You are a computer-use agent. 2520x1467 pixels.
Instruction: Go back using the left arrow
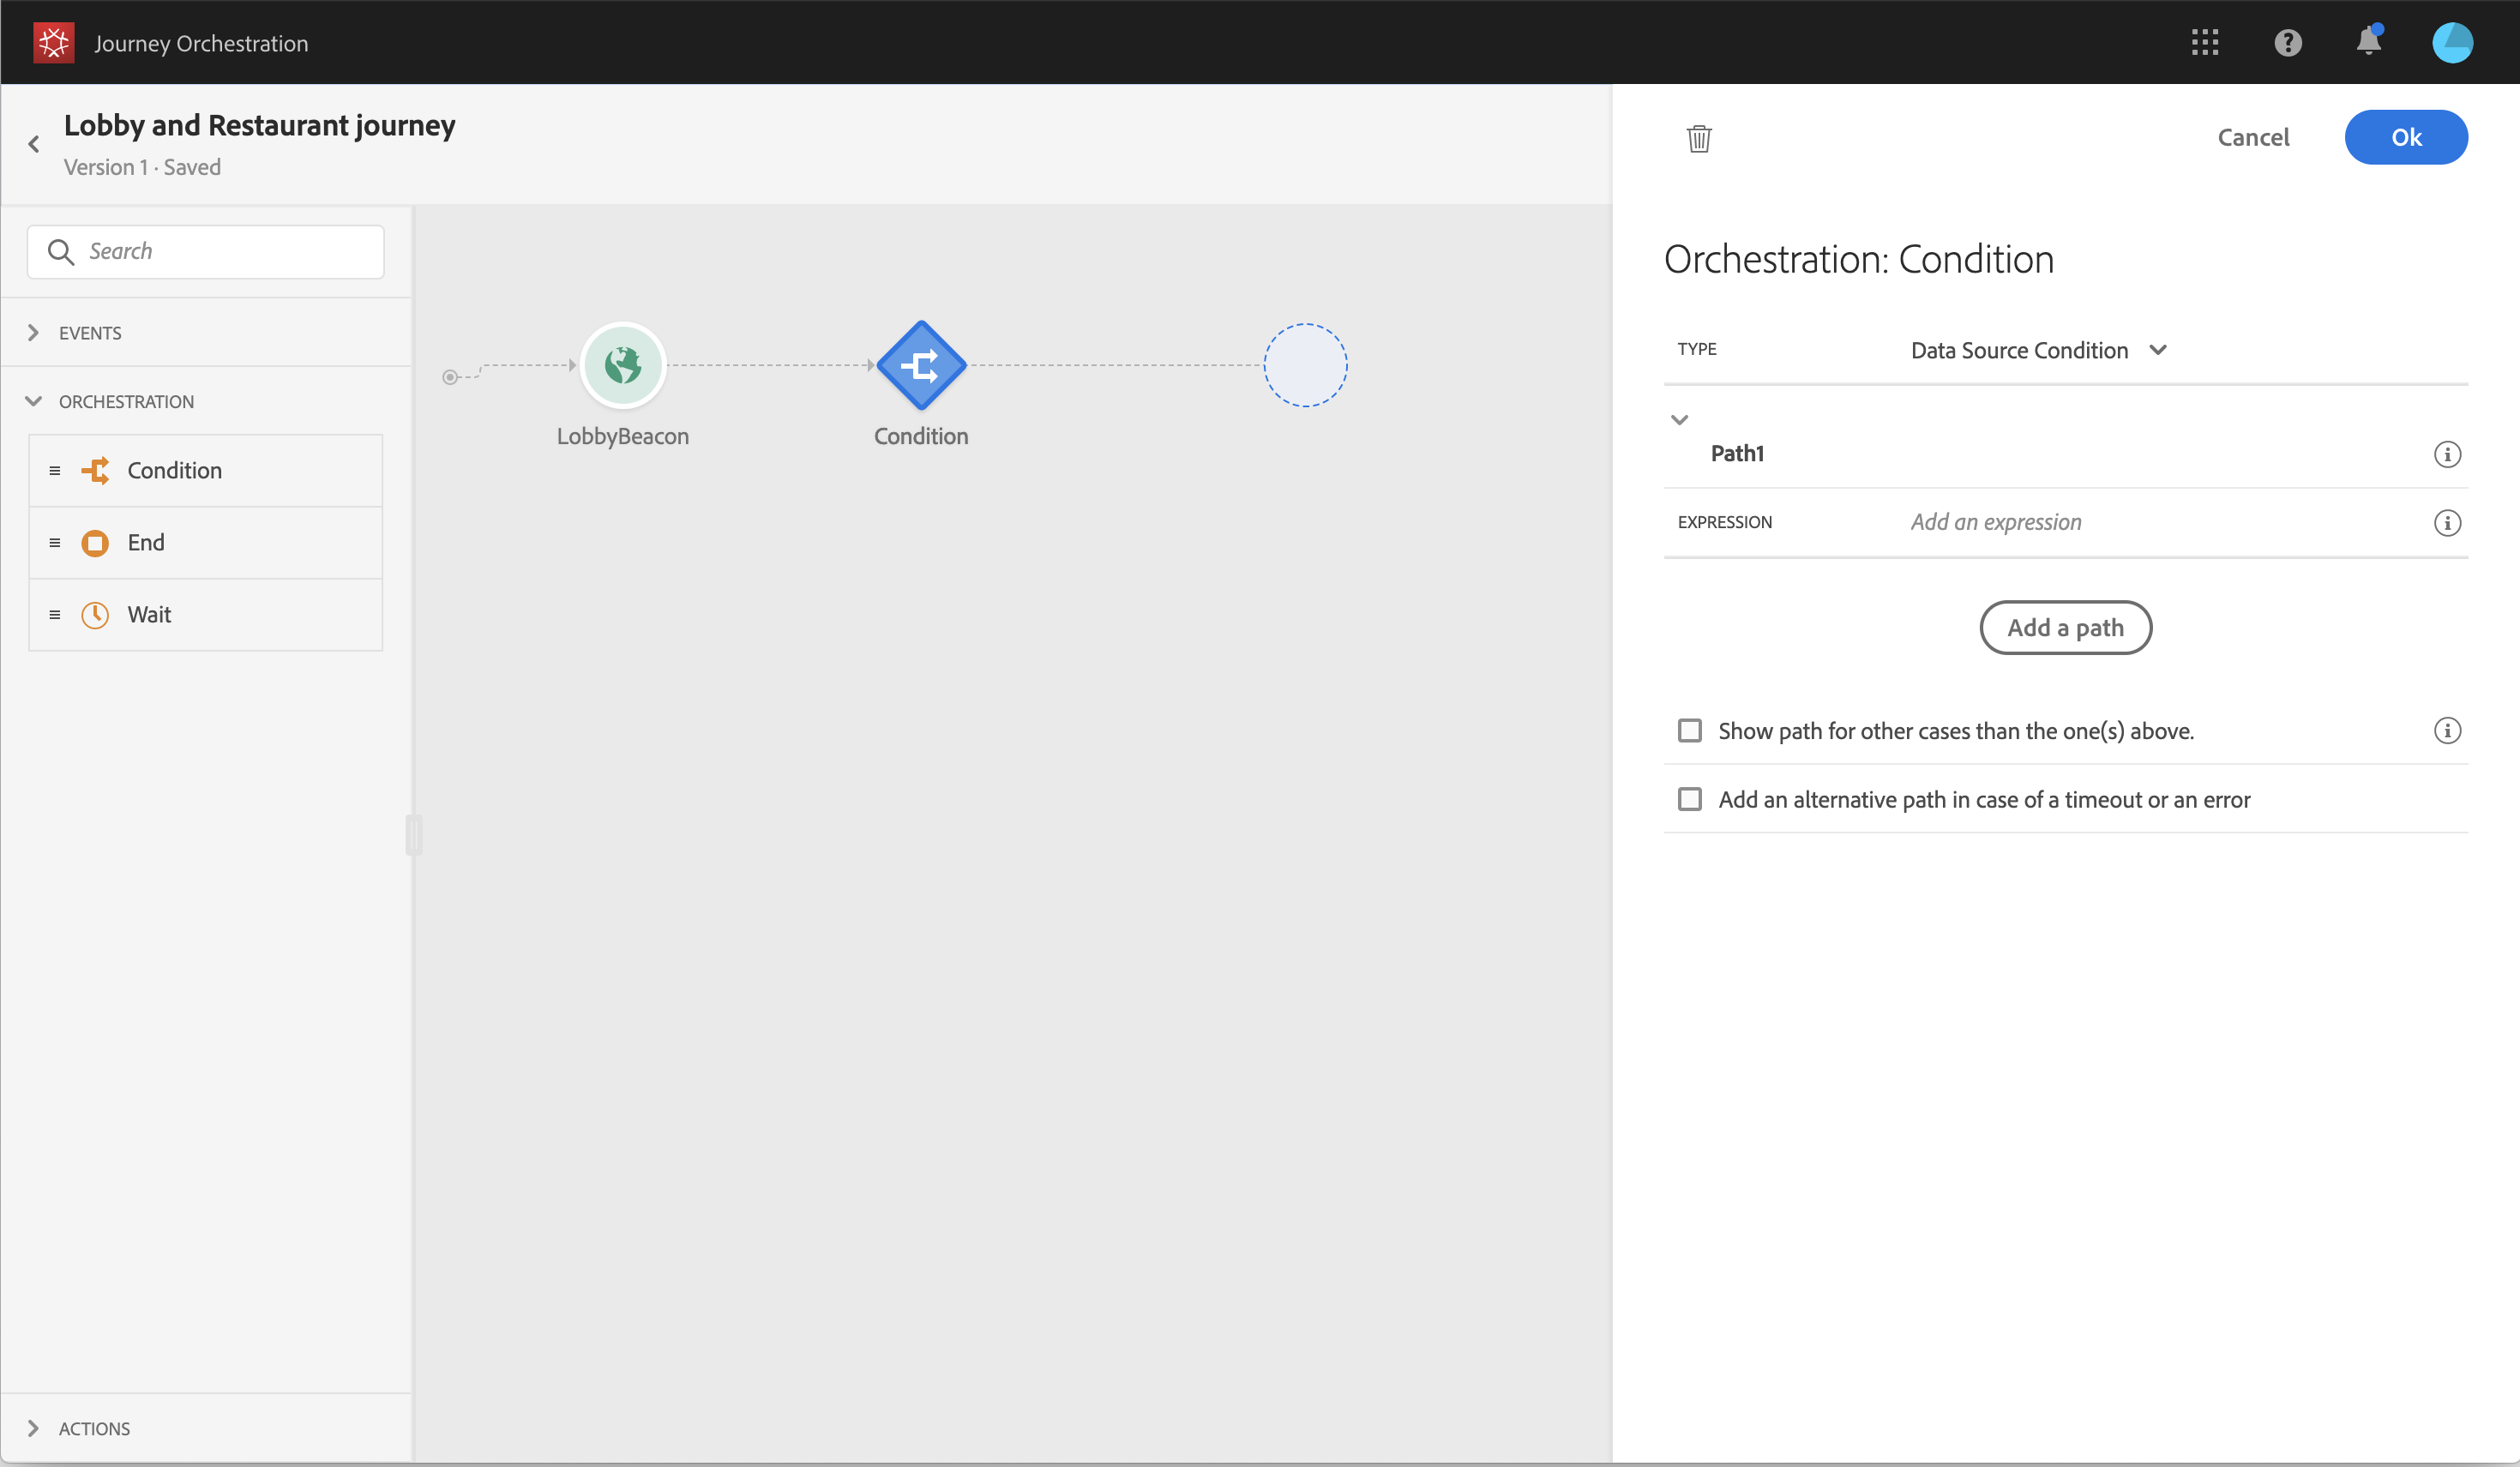point(34,144)
